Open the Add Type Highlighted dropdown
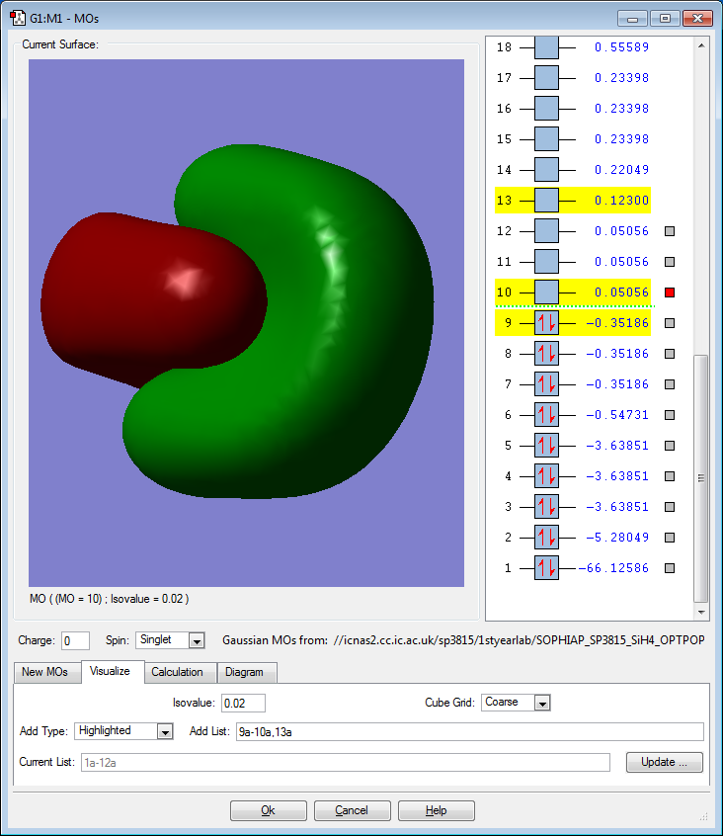Screen dimensions: 723x836 [x=123, y=731]
